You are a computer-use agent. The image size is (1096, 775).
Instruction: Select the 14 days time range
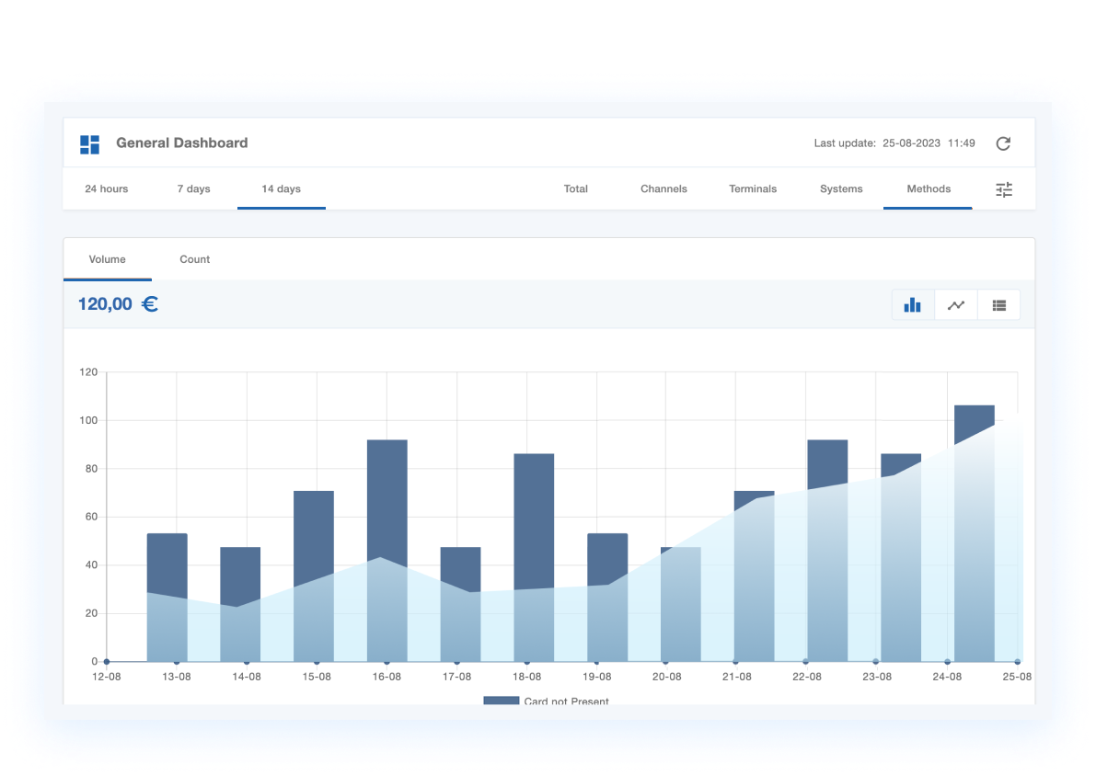coord(281,189)
